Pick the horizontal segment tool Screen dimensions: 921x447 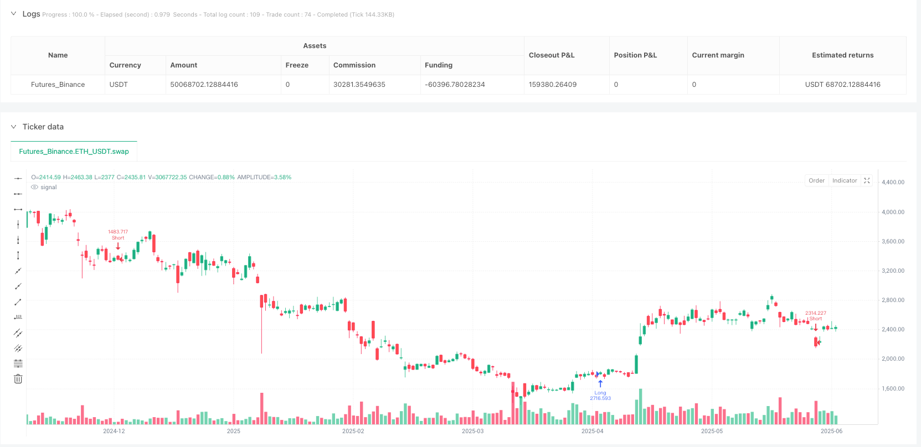click(18, 209)
